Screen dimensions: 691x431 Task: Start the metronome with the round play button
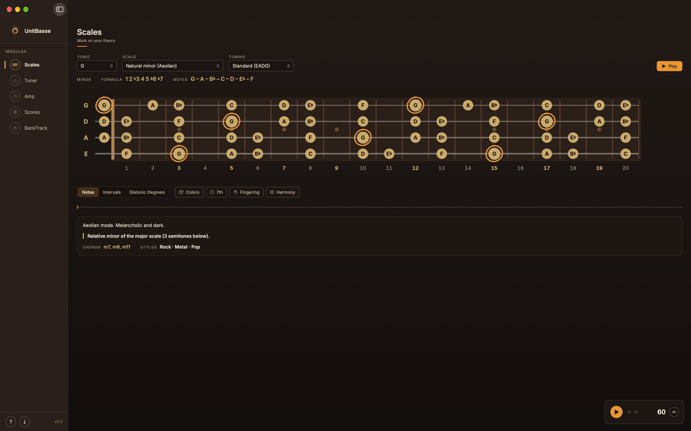coord(616,412)
